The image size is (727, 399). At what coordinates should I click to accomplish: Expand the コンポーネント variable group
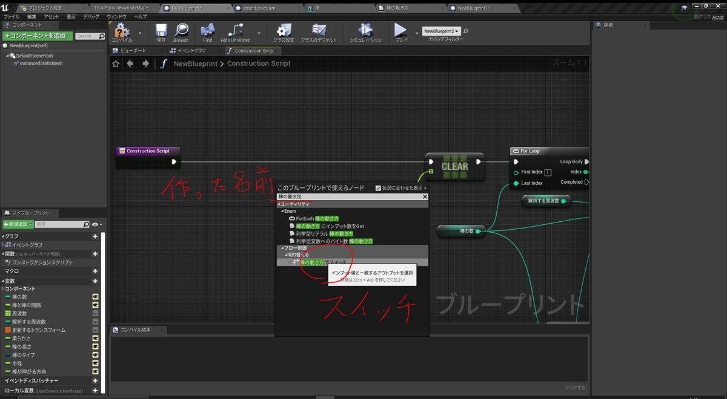click(3, 289)
